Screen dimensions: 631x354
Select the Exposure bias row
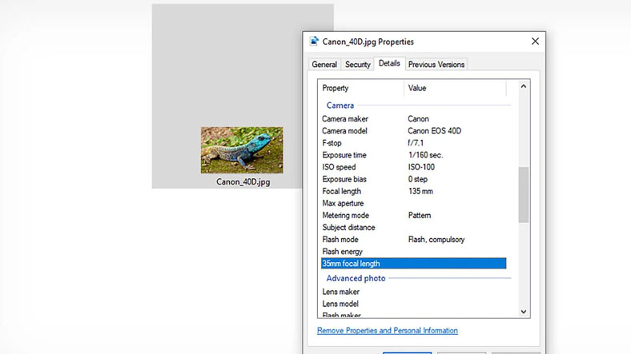414,179
